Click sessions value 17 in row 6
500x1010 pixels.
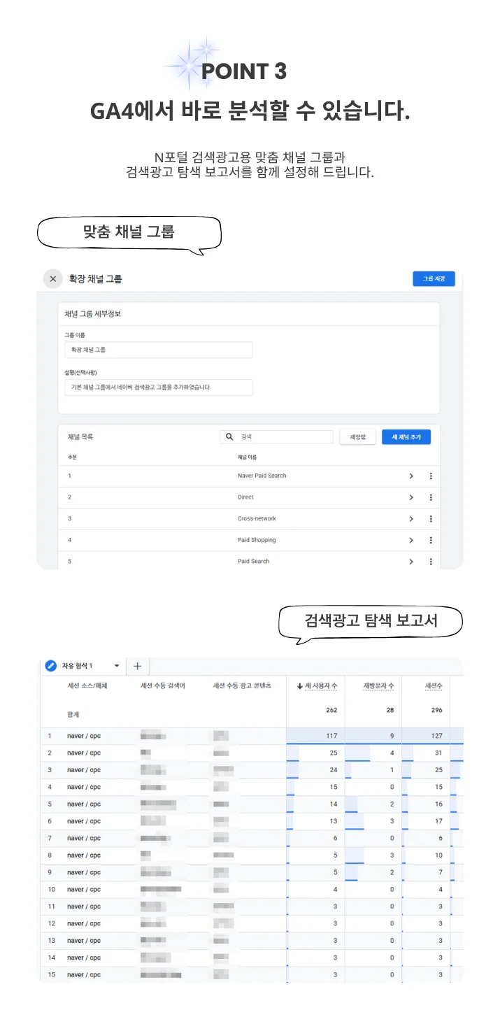(439, 821)
